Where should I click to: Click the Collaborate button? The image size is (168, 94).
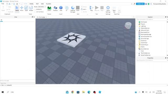tap(140, 4)
